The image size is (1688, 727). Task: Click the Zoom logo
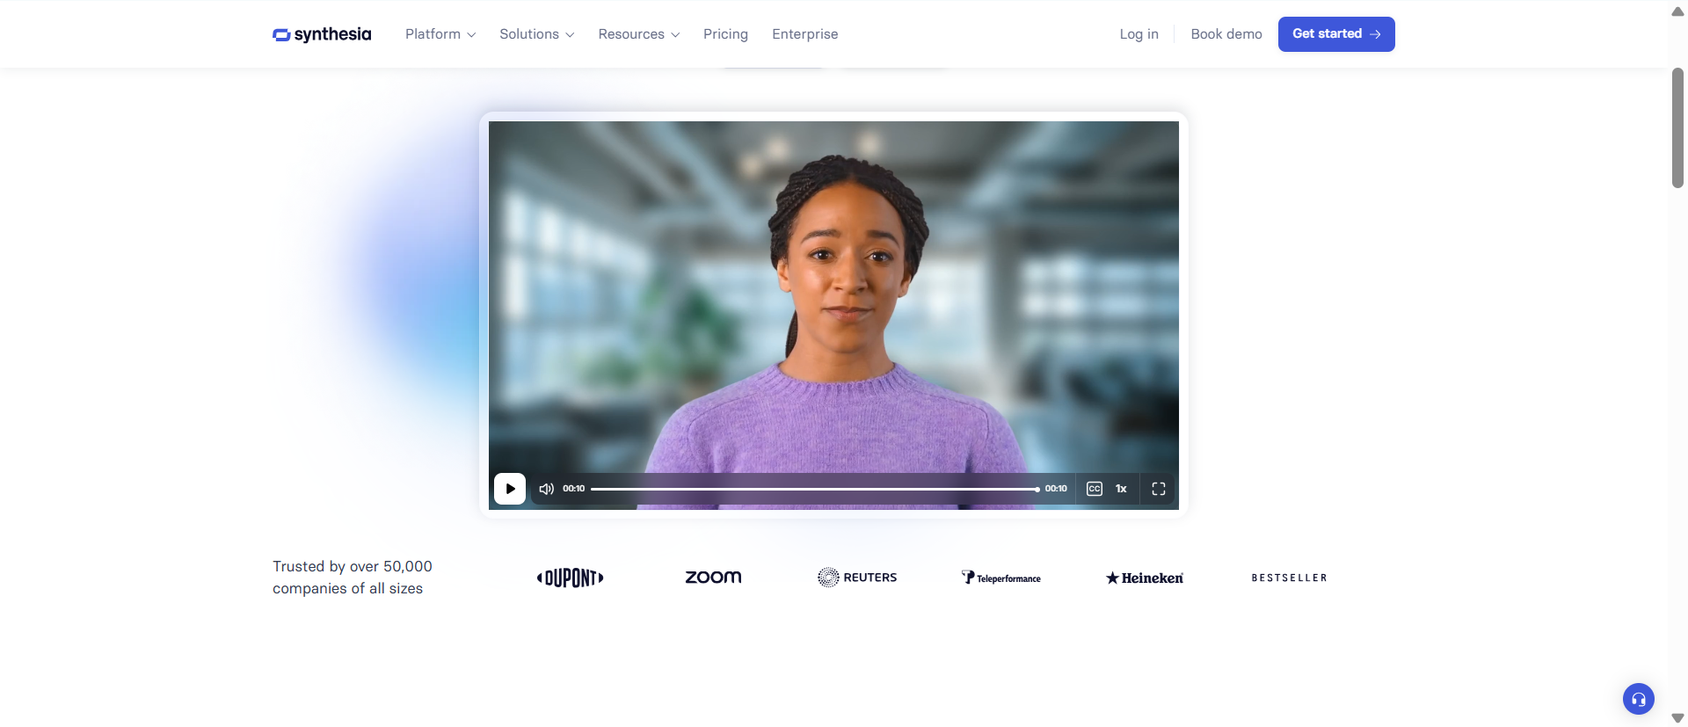tap(713, 577)
